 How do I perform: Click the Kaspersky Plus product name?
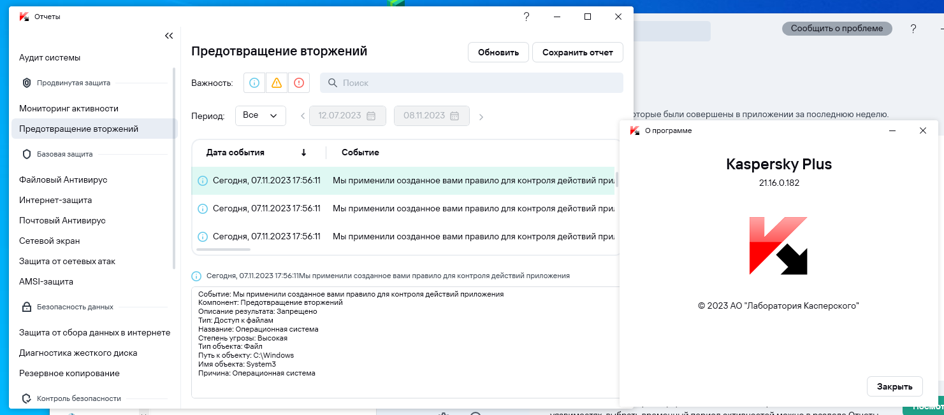pos(779,164)
